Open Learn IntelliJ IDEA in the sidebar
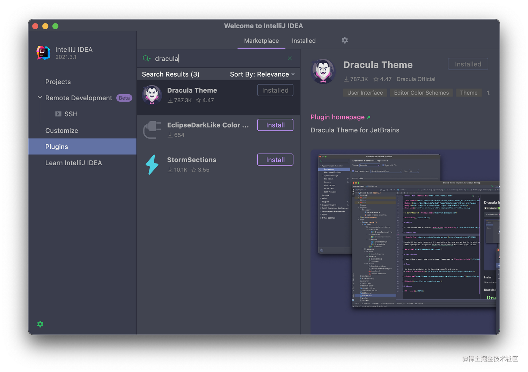Screen dimensions: 528x372 (74, 163)
